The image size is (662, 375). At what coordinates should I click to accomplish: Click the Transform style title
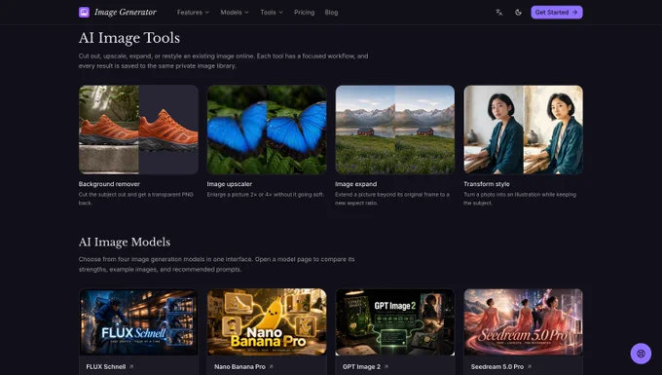(487, 184)
